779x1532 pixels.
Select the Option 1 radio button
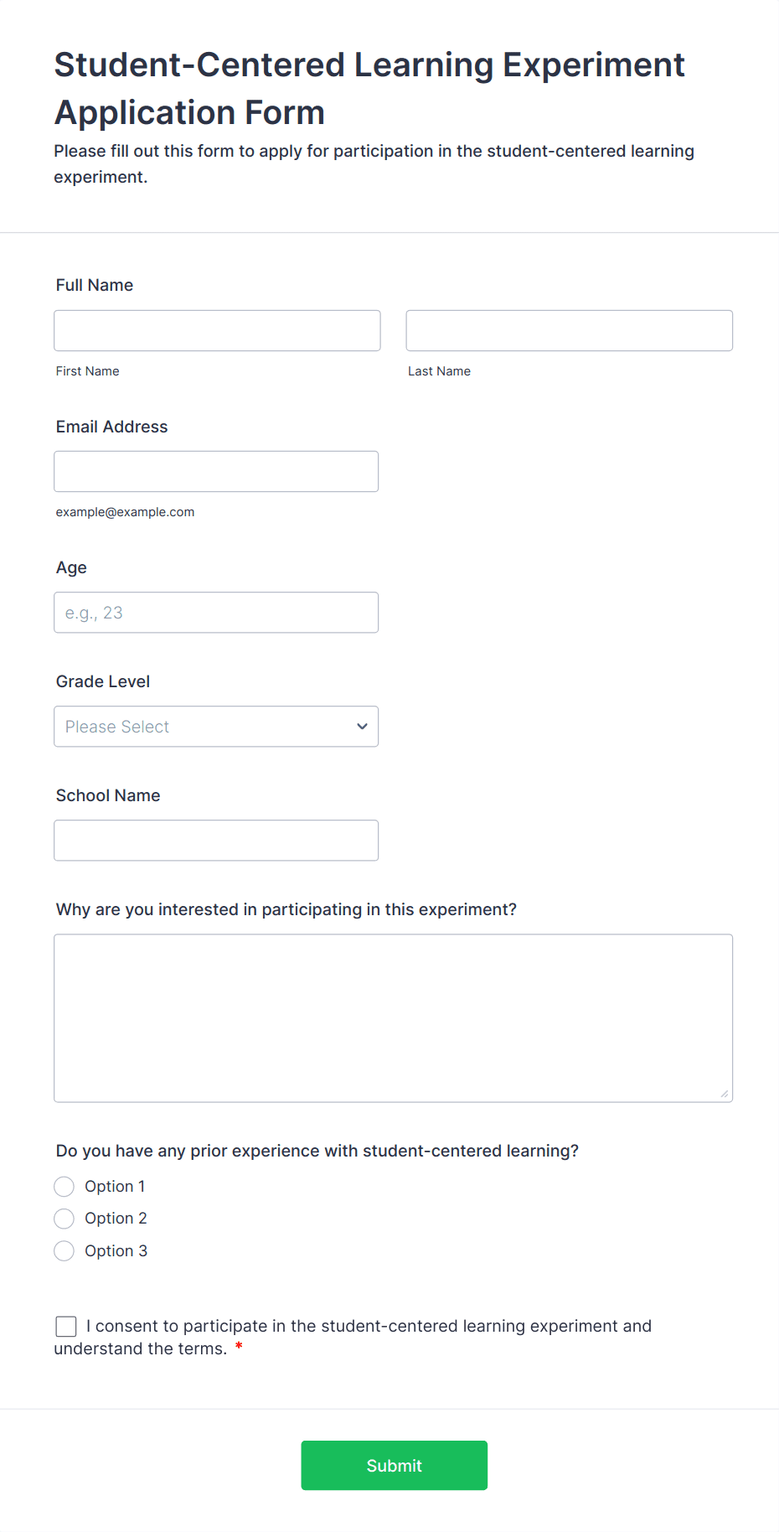click(64, 1187)
